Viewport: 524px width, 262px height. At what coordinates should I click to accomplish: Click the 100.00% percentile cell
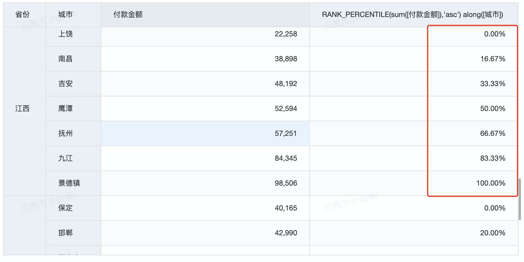pyautogui.click(x=414, y=183)
